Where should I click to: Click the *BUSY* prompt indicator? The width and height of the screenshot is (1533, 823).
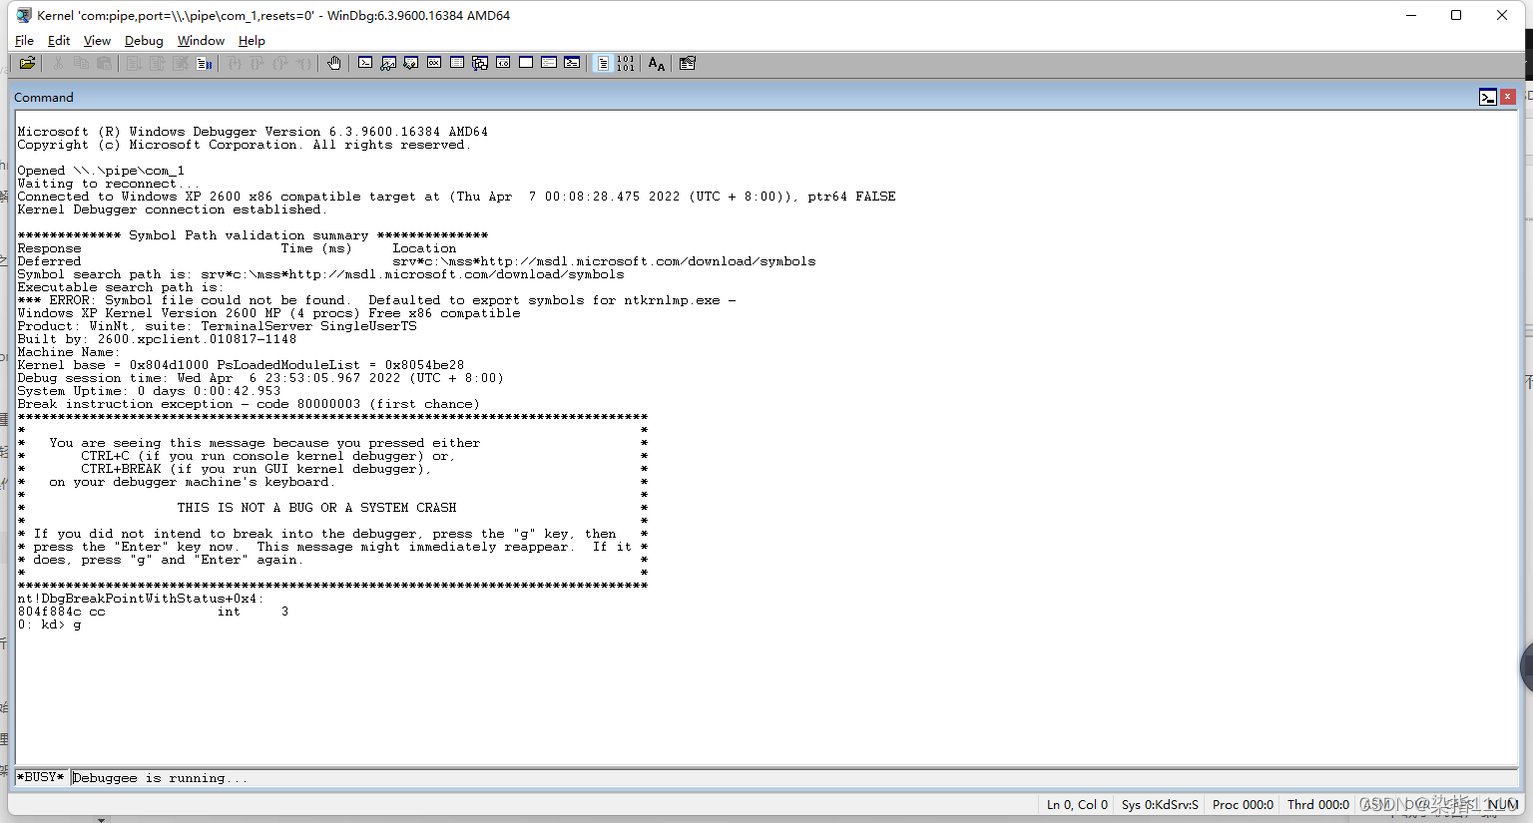(x=41, y=777)
